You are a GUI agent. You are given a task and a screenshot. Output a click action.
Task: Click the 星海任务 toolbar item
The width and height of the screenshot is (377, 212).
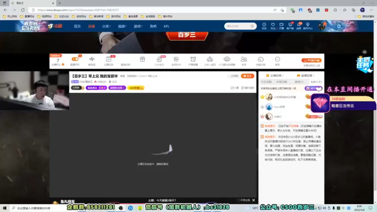click(125, 61)
